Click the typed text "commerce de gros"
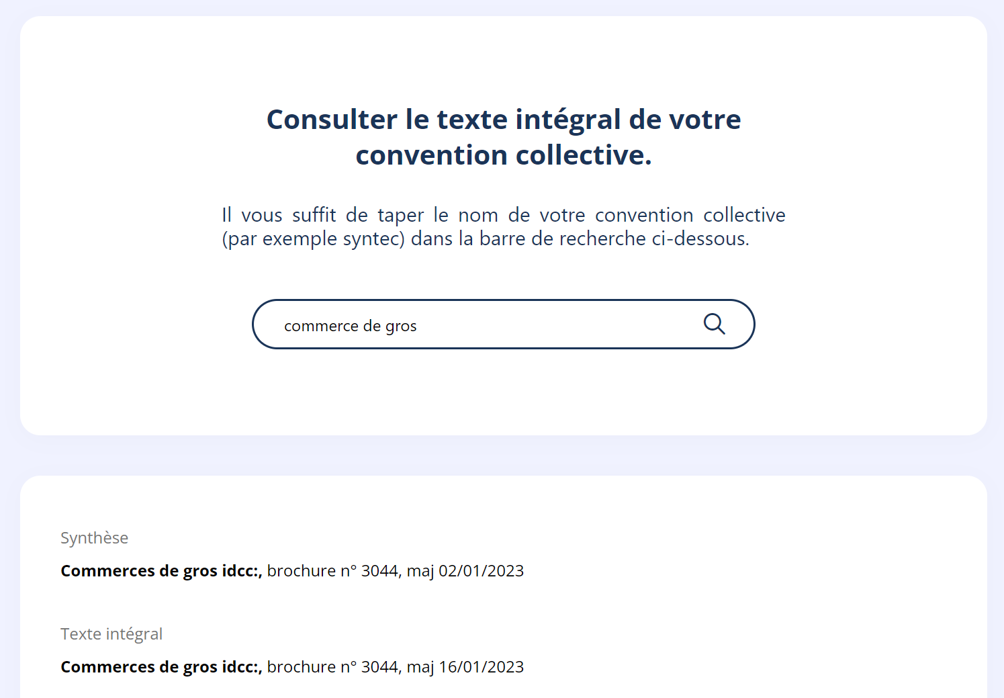The width and height of the screenshot is (1004, 698). 349,326
